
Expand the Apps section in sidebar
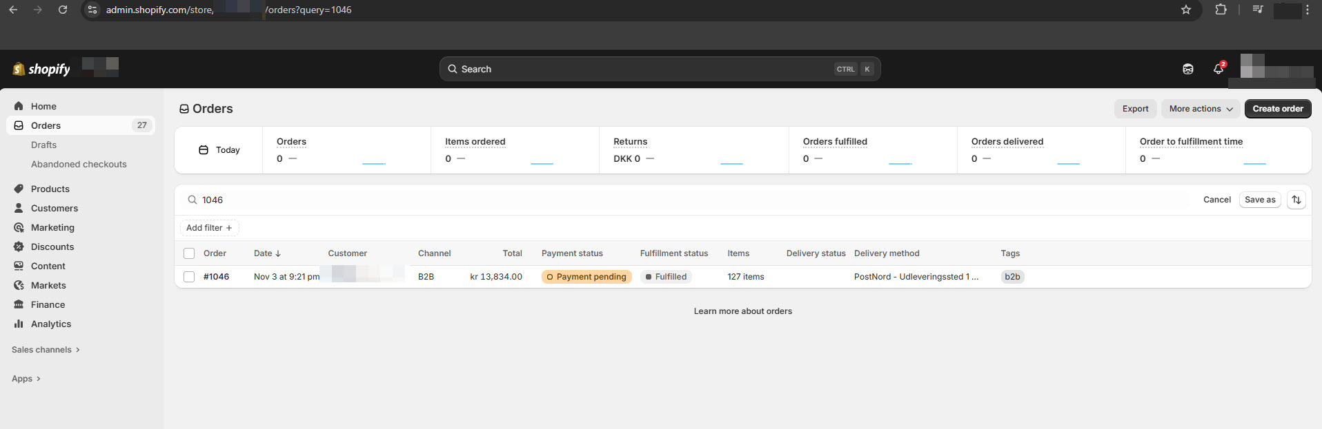[x=26, y=379]
